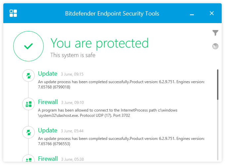
Task: Minimize the Bitdefender window
Action: (x=192, y=14)
